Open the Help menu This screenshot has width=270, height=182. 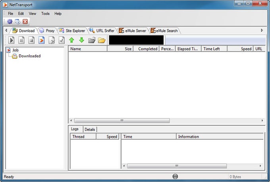point(58,13)
